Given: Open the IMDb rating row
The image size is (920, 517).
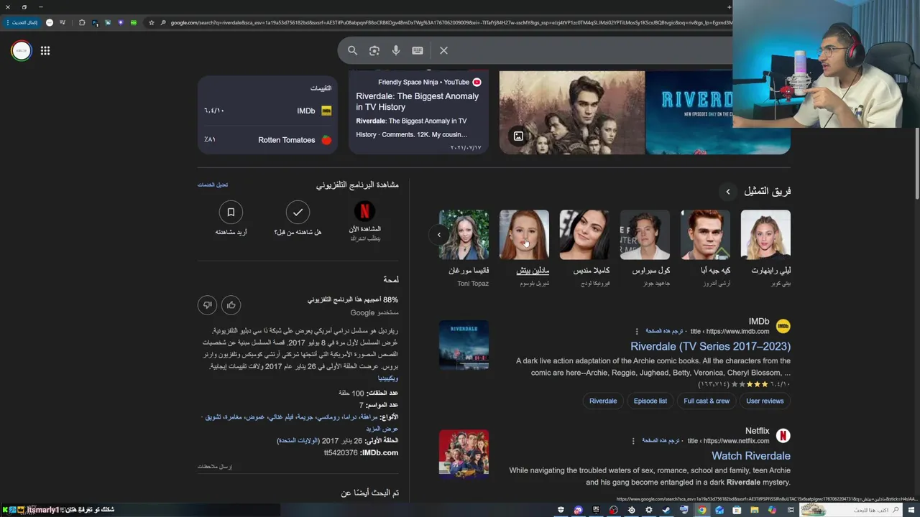Looking at the screenshot, I should [x=267, y=111].
